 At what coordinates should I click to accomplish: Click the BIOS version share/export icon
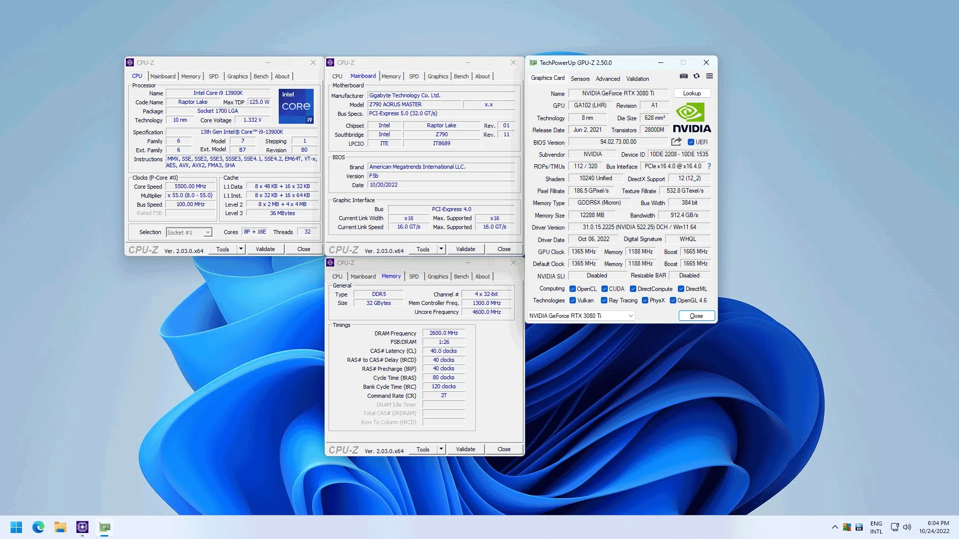point(676,142)
